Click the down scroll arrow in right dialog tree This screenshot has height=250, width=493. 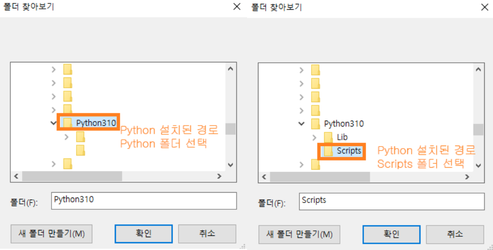coord(478,166)
